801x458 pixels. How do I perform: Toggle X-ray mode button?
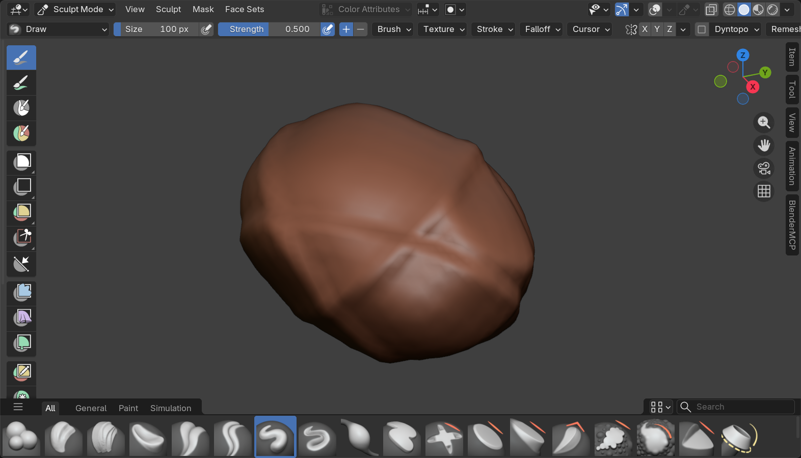coord(711,10)
